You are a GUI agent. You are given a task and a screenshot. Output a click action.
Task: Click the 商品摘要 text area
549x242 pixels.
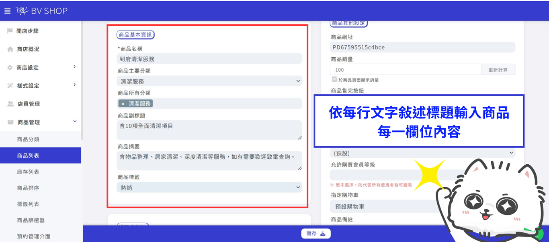tap(209, 161)
